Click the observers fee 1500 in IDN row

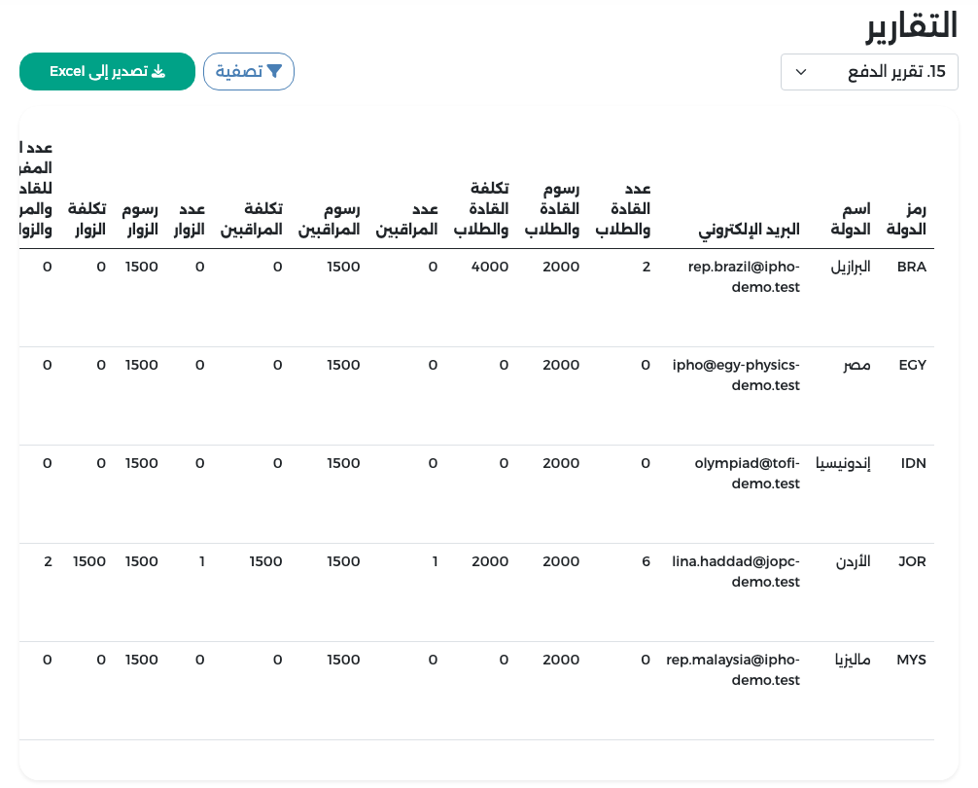pyautogui.click(x=344, y=464)
